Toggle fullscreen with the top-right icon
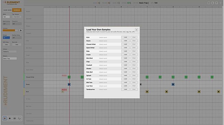224x125 pixels. [x=221, y=3]
